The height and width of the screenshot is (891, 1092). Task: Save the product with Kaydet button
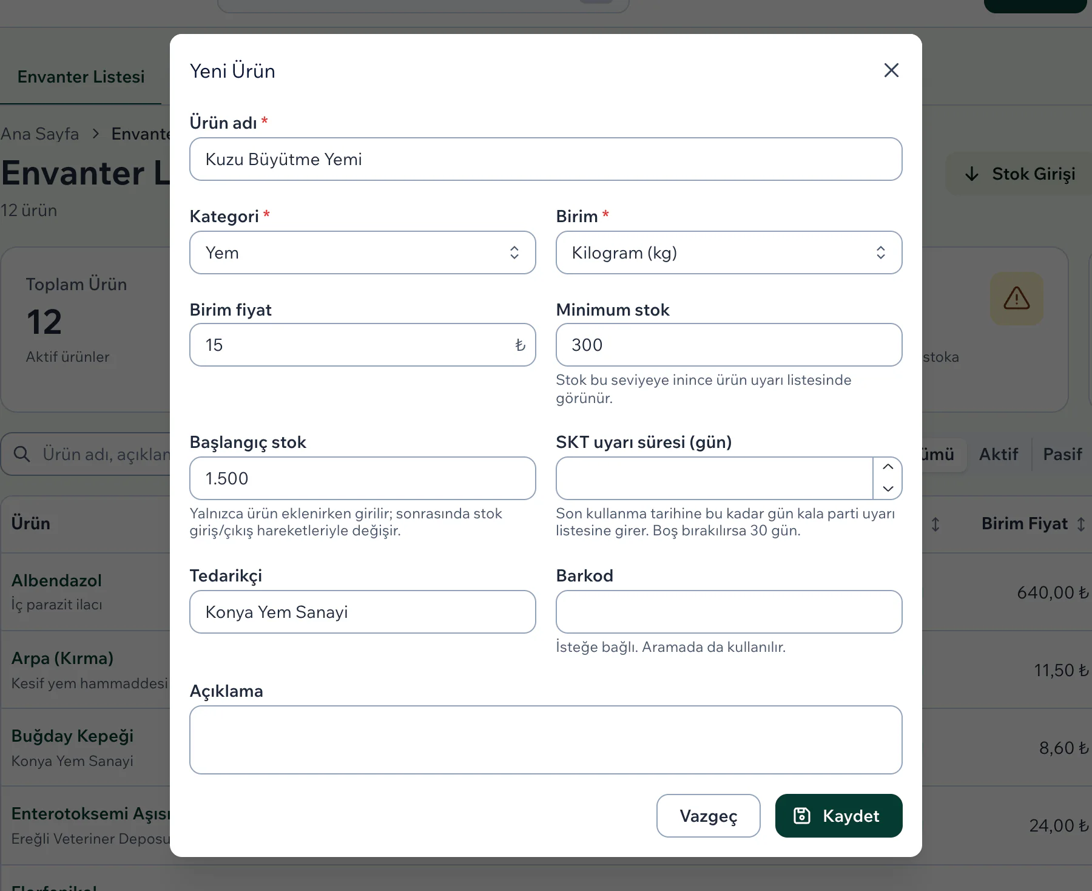coord(839,816)
